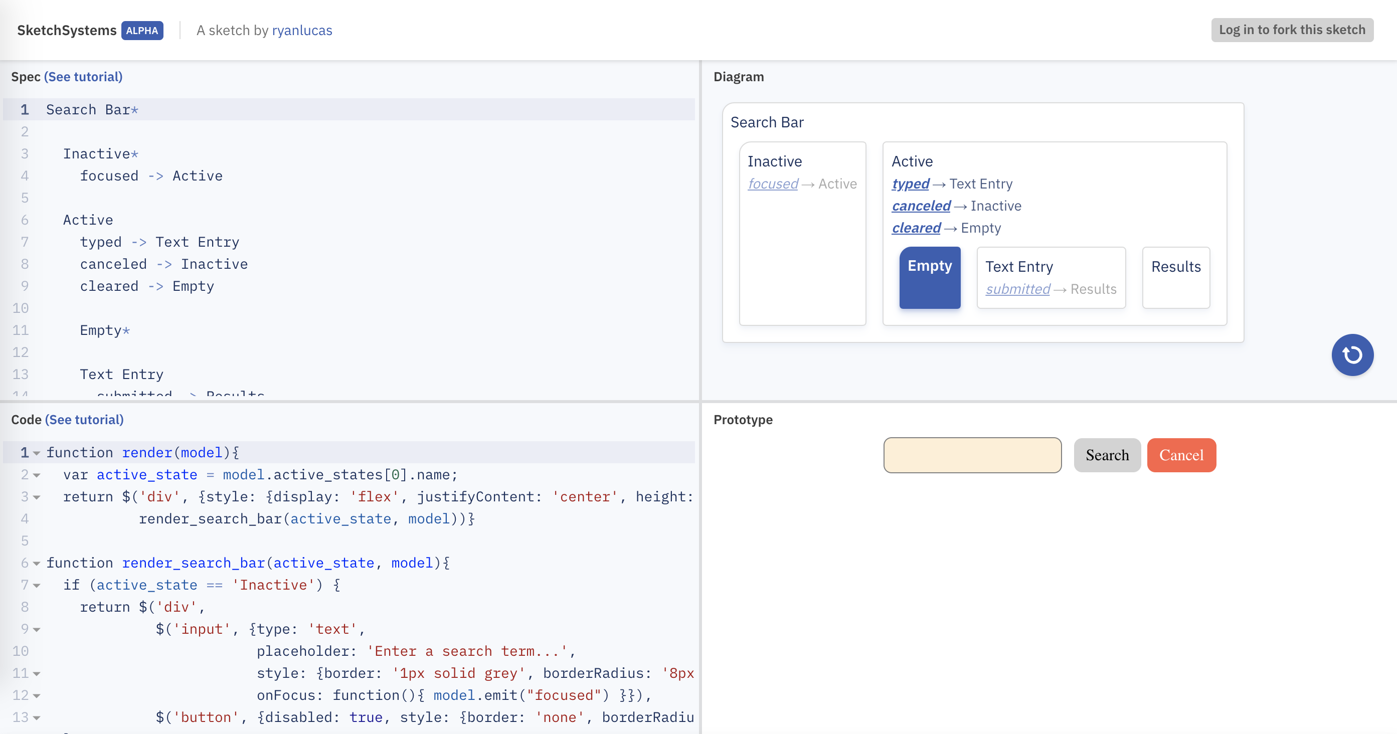The width and height of the screenshot is (1397, 734).
Task: Fold code block at line 9
Action: click(x=36, y=629)
